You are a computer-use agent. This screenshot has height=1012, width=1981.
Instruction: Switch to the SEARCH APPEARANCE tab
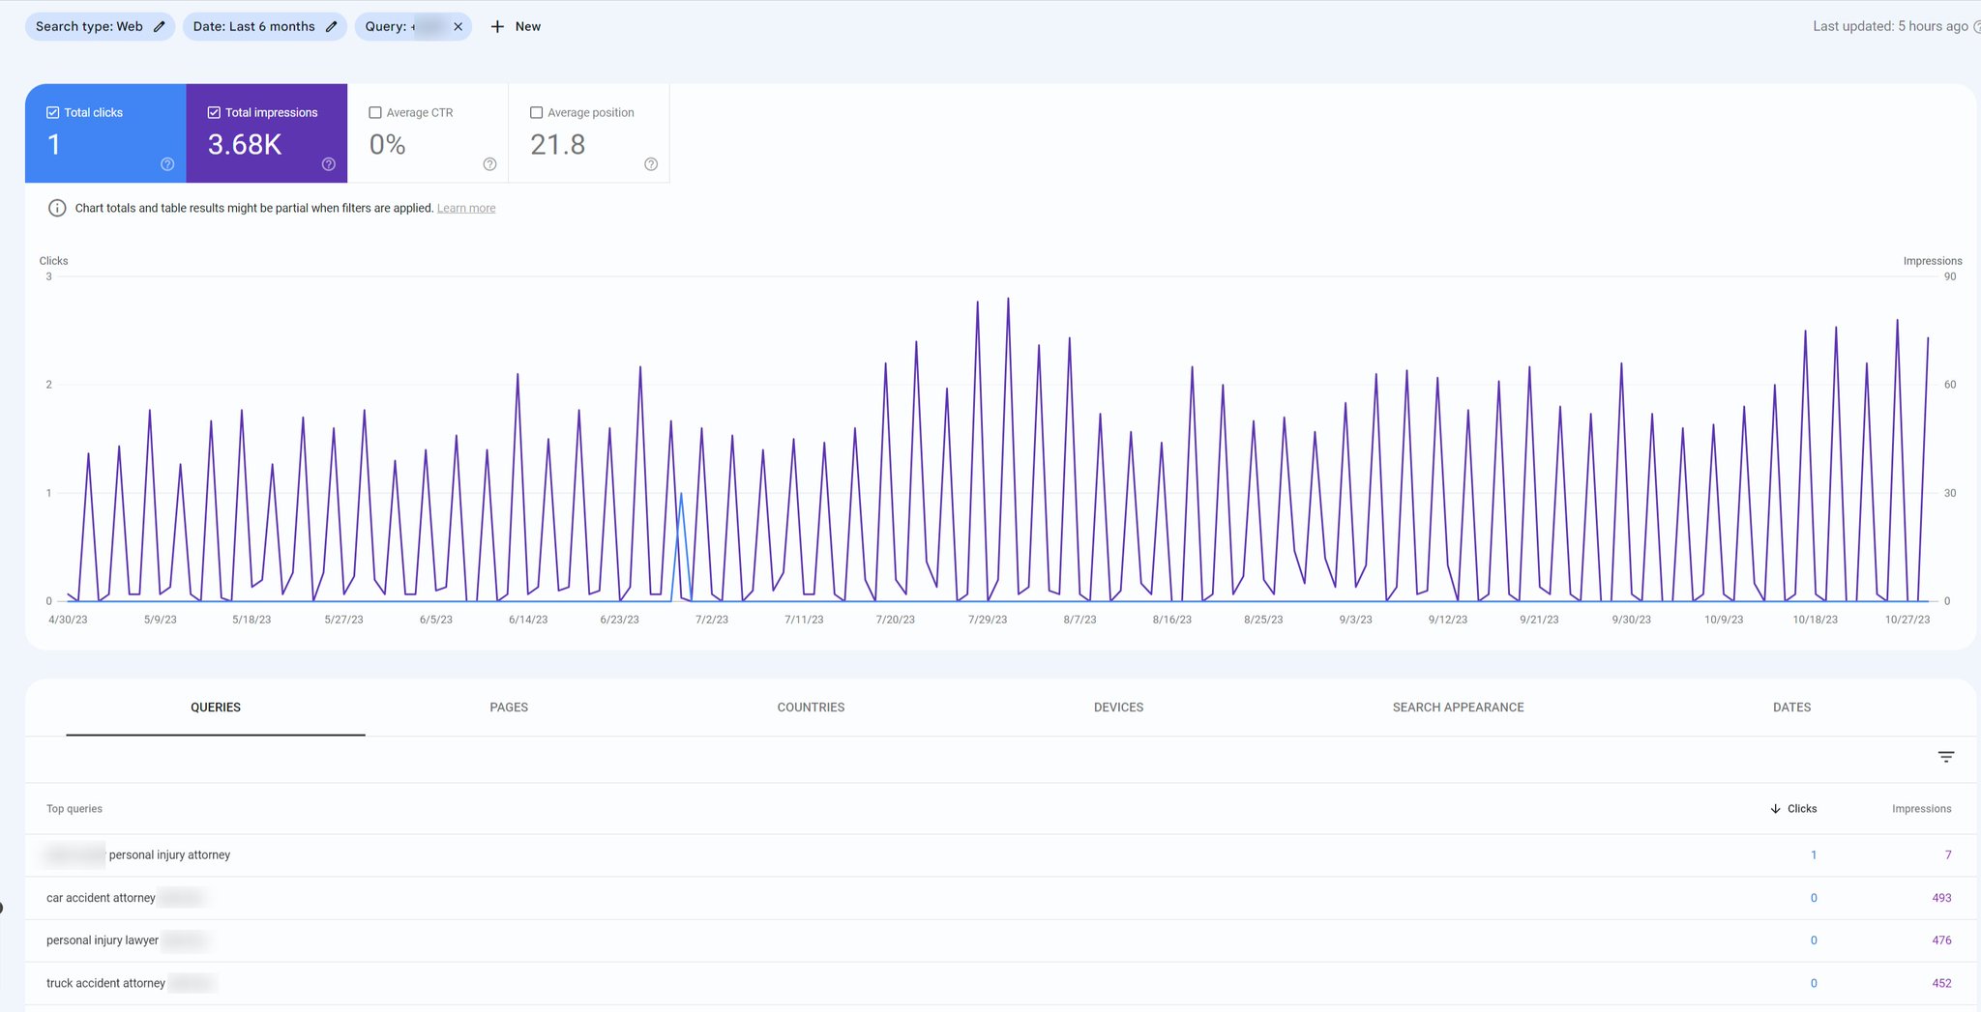click(1458, 708)
